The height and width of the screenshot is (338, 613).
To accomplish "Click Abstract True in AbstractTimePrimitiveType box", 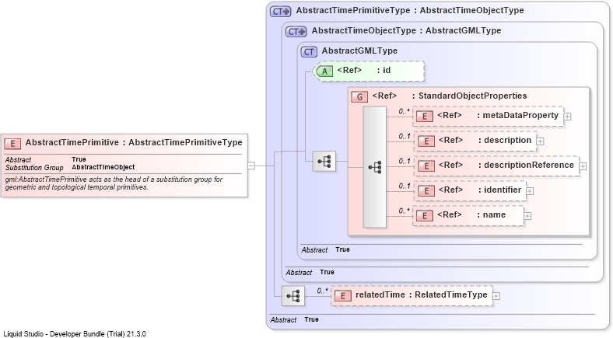I will [294, 319].
